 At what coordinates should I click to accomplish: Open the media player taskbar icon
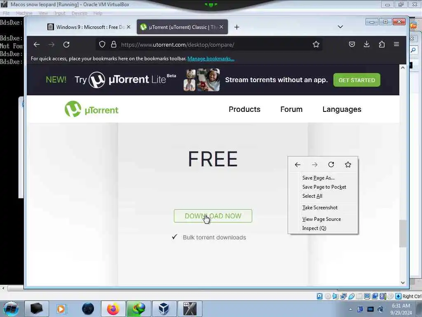(x=61, y=309)
